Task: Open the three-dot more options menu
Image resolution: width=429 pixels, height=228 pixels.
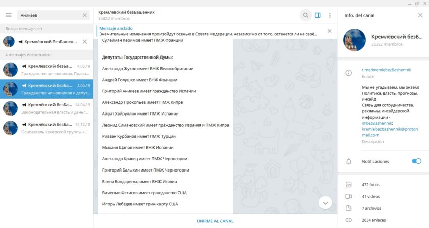Action: click(330, 15)
